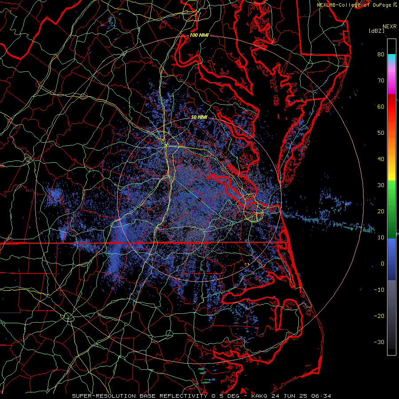
Task: Click the 50 value on the dBZ scale
Action: pyautogui.click(x=381, y=133)
